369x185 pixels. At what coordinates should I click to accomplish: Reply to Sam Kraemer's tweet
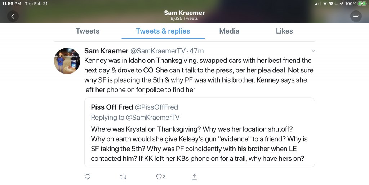[x=87, y=177]
